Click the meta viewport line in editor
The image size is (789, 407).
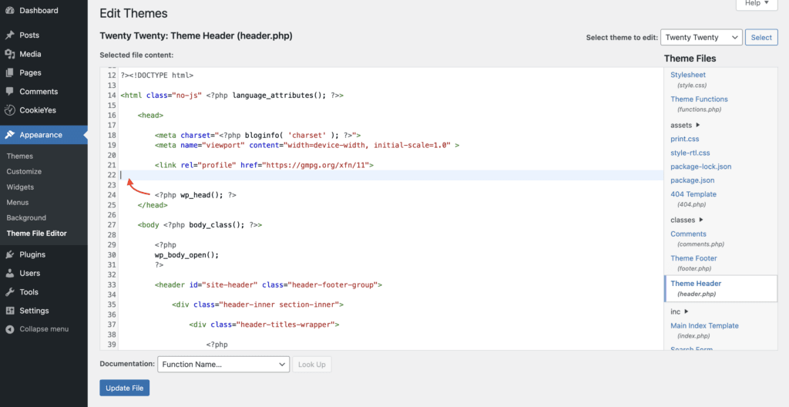click(x=307, y=145)
